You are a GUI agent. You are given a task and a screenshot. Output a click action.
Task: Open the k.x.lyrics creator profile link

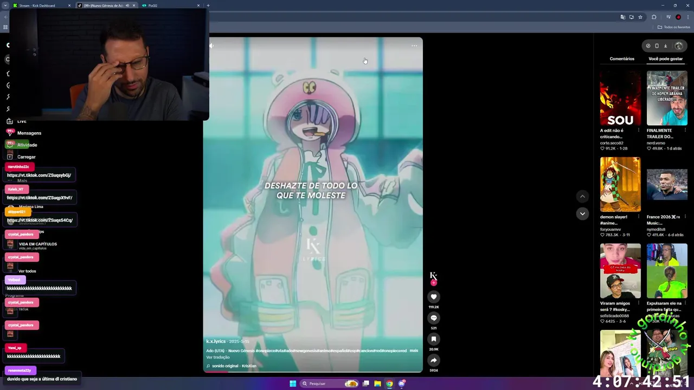click(216, 342)
